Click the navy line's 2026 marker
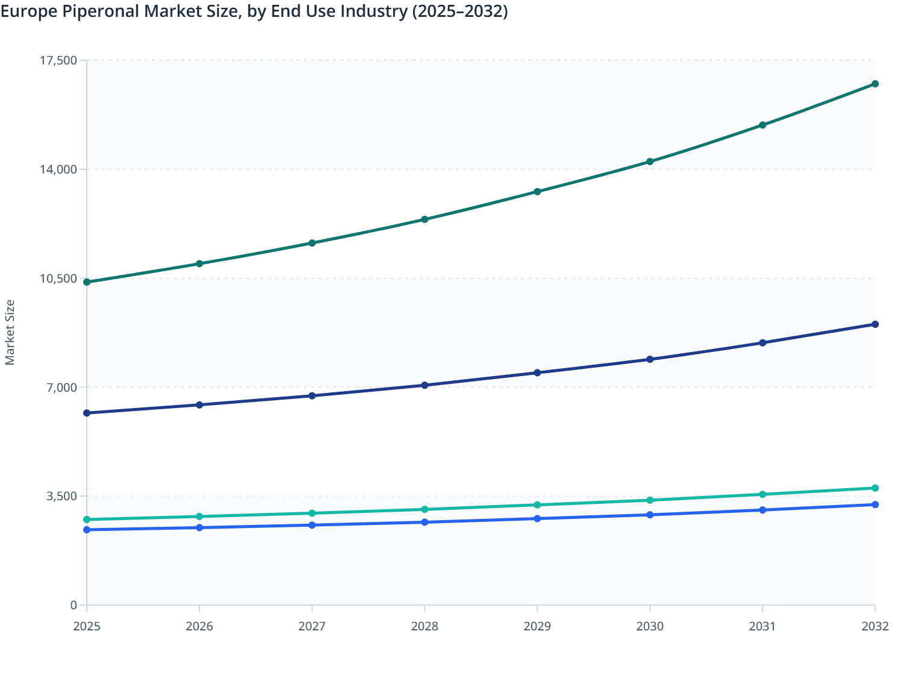Viewport: 909px width, 675px height. tap(200, 404)
